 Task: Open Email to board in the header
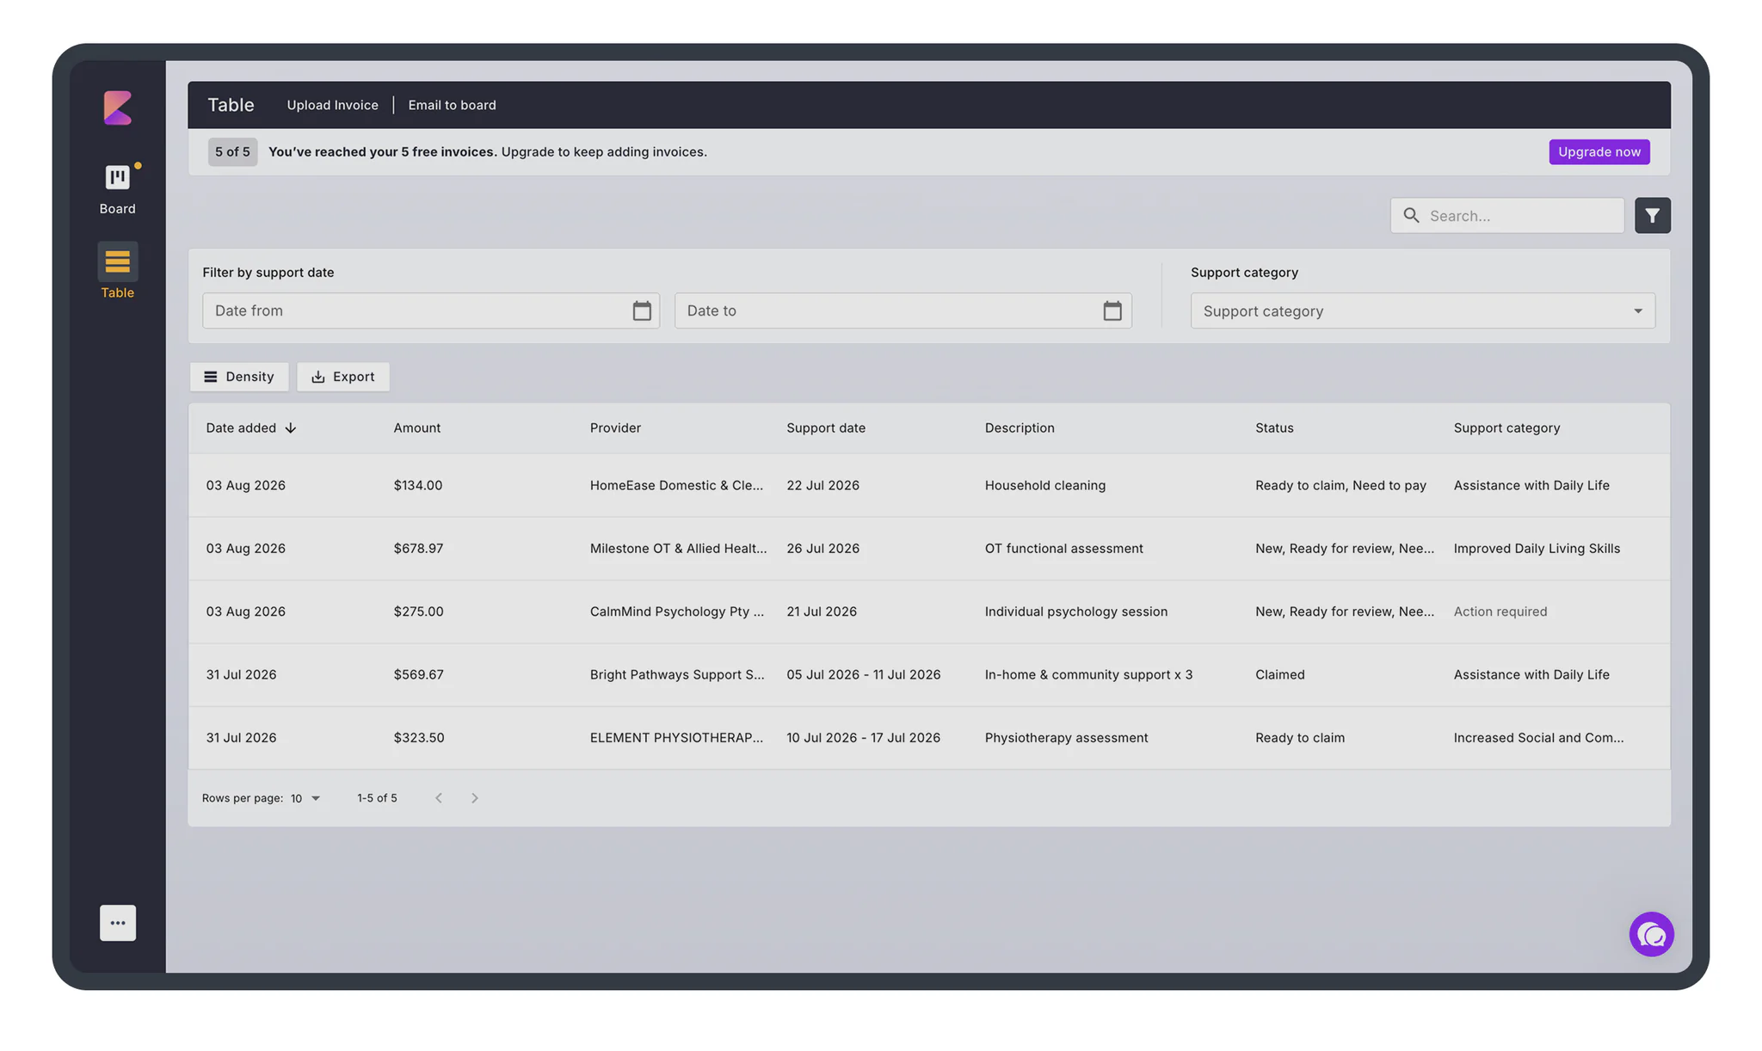[x=452, y=105]
